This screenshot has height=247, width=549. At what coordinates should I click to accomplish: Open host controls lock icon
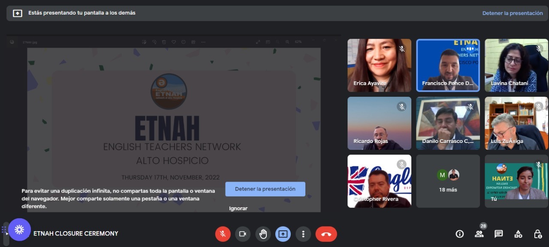537,234
